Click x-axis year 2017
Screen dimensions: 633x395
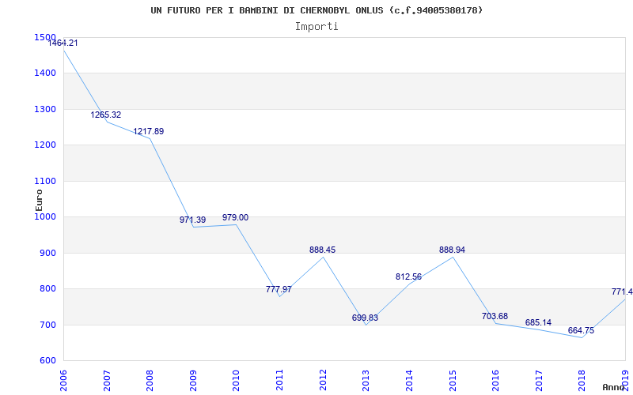[539, 381]
